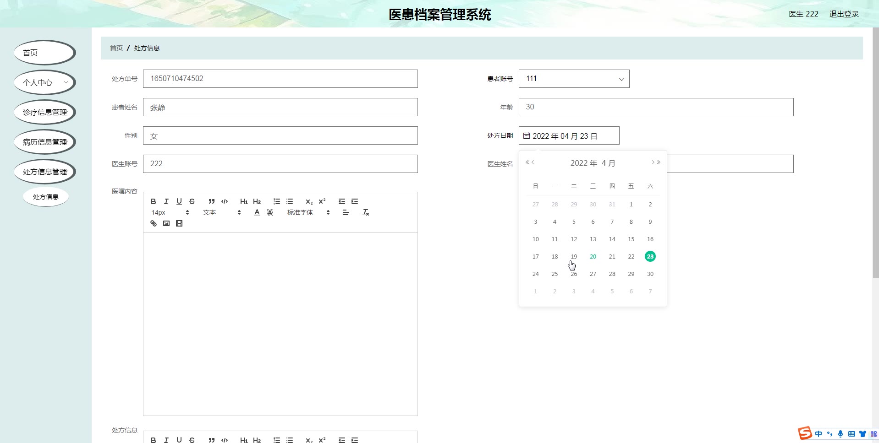This screenshot has height=443, width=879.
Task: Expand the 个人中心 sidebar menu
Action: point(44,82)
